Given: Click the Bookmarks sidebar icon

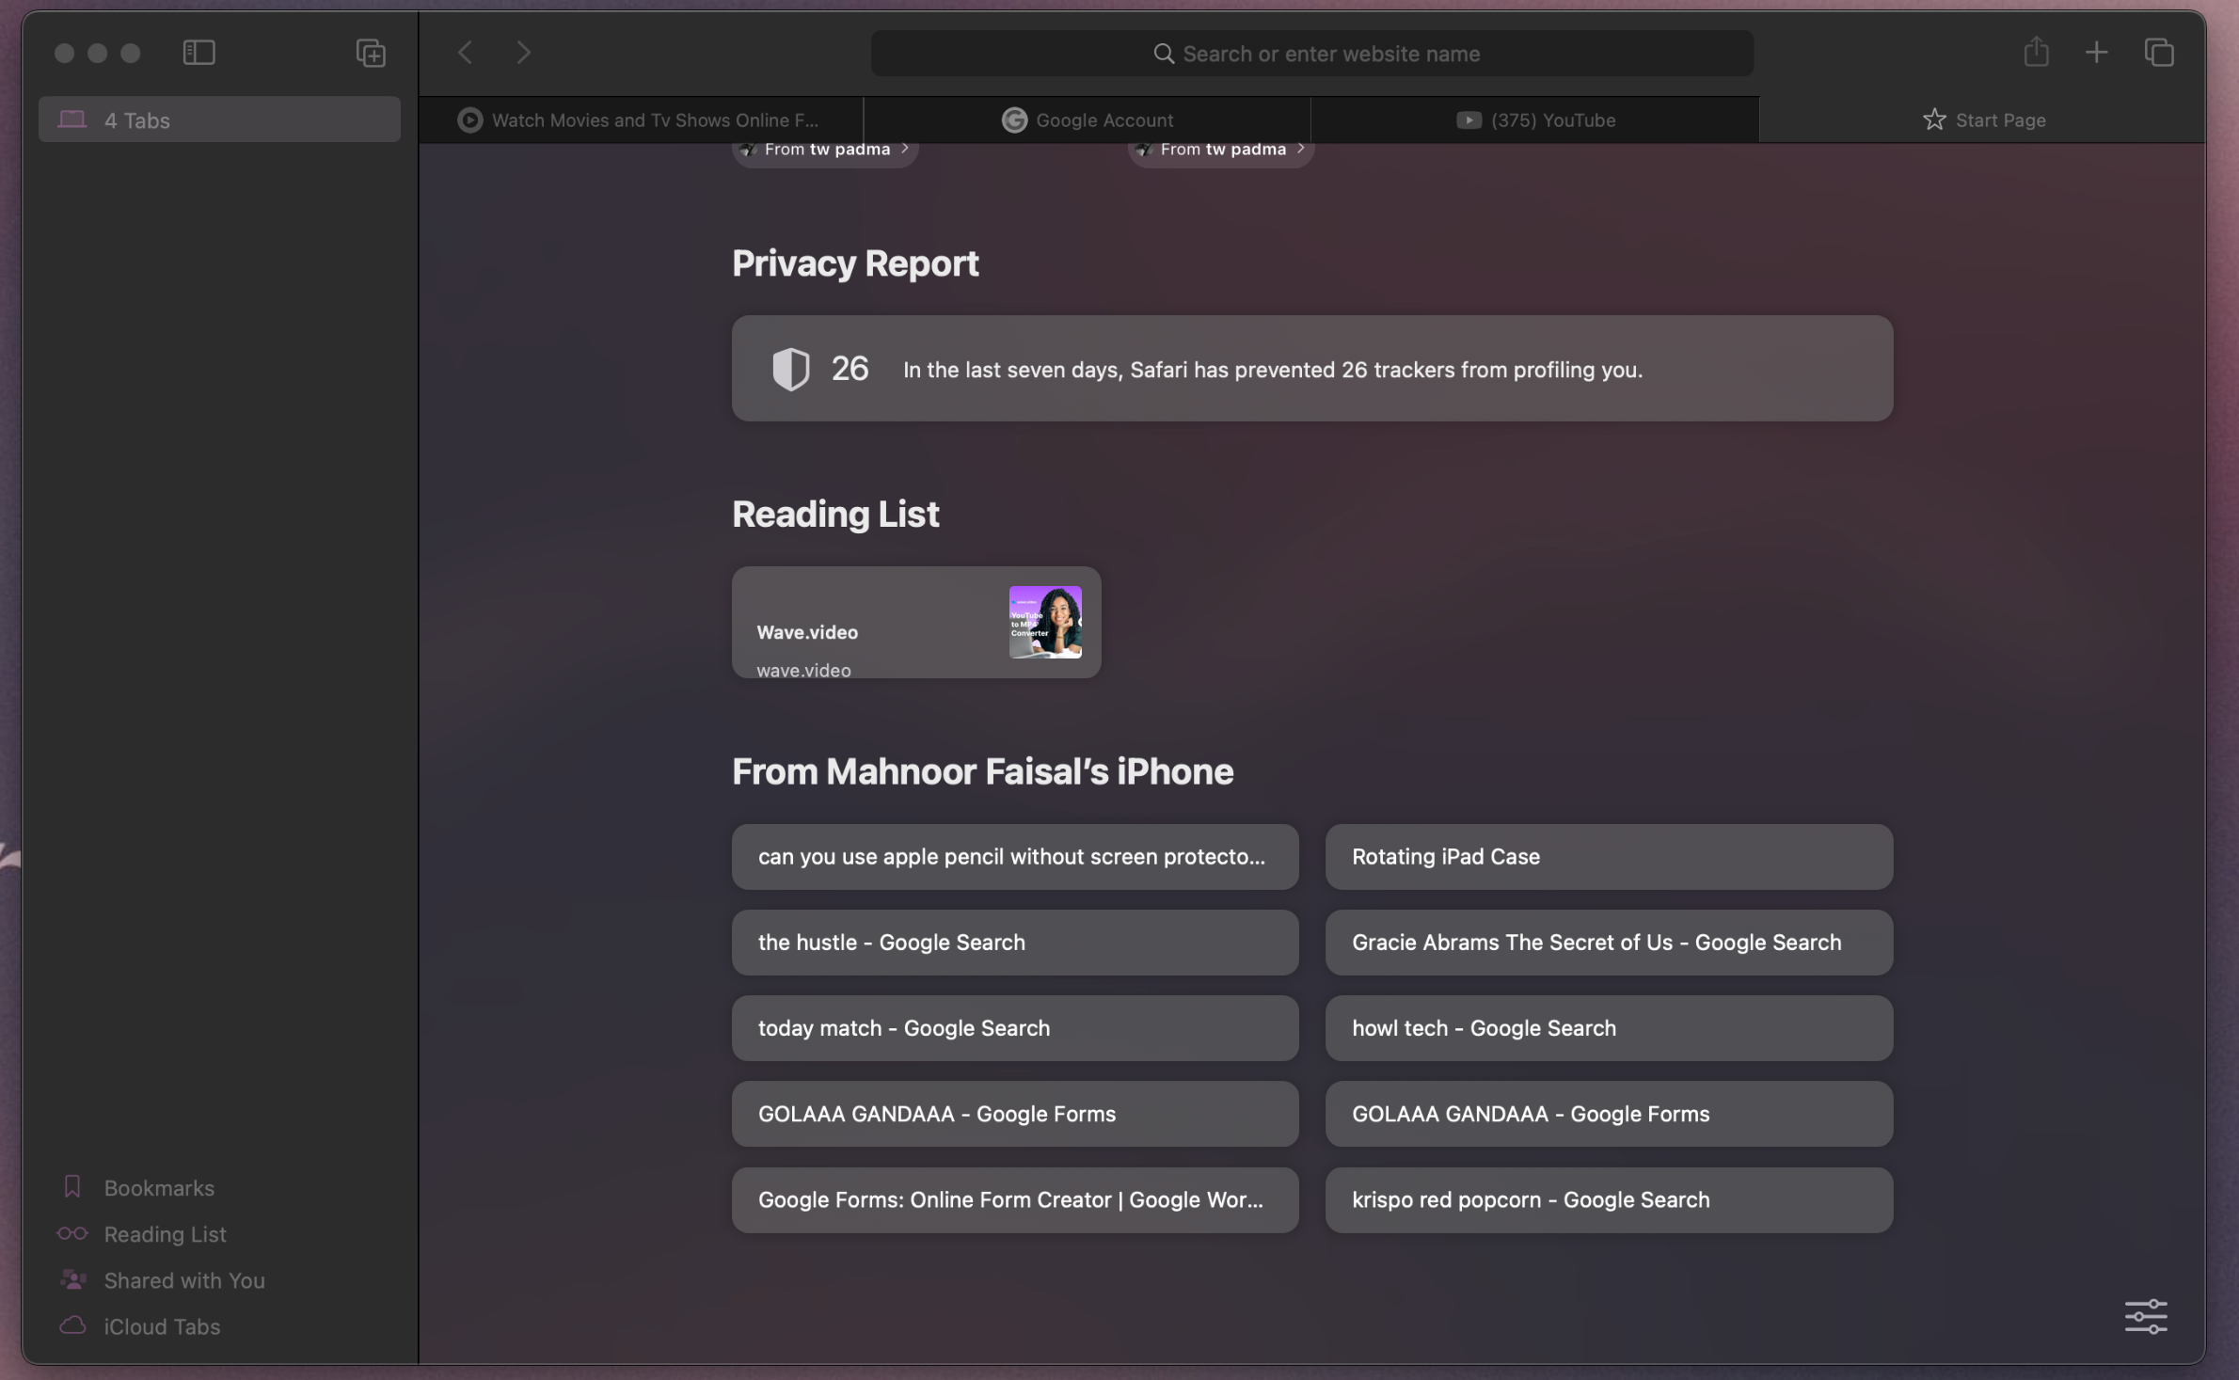Looking at the screenshot, I should 72,1187.
